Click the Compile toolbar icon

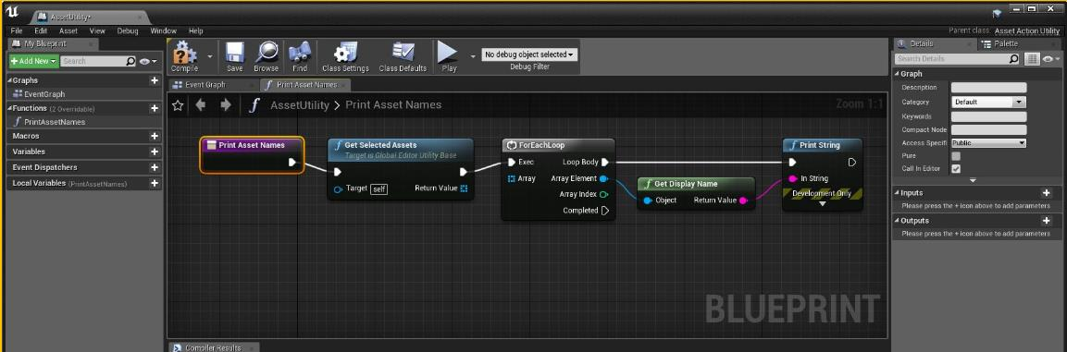point(184,55)
